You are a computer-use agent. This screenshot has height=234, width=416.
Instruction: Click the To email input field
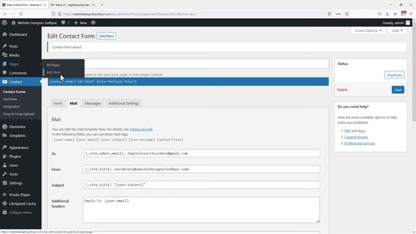tap(201, 153)
